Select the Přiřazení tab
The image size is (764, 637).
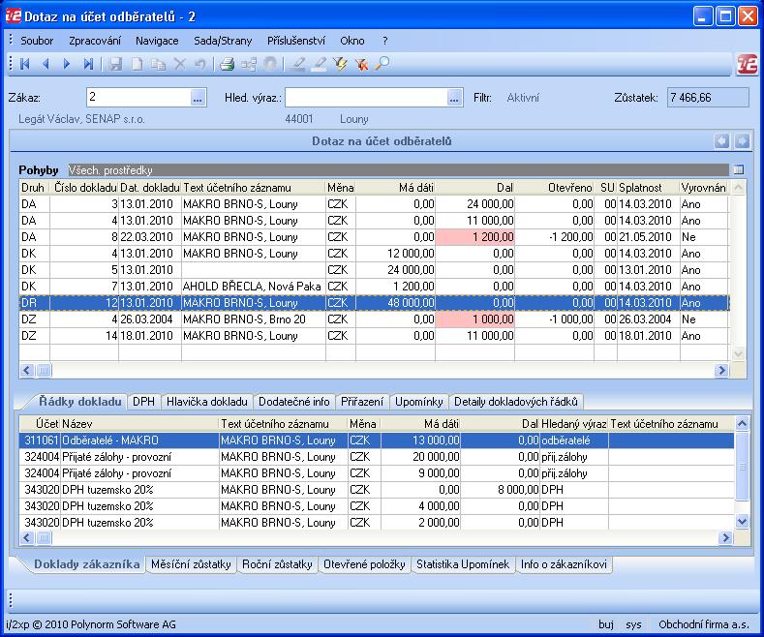point(362,402)
